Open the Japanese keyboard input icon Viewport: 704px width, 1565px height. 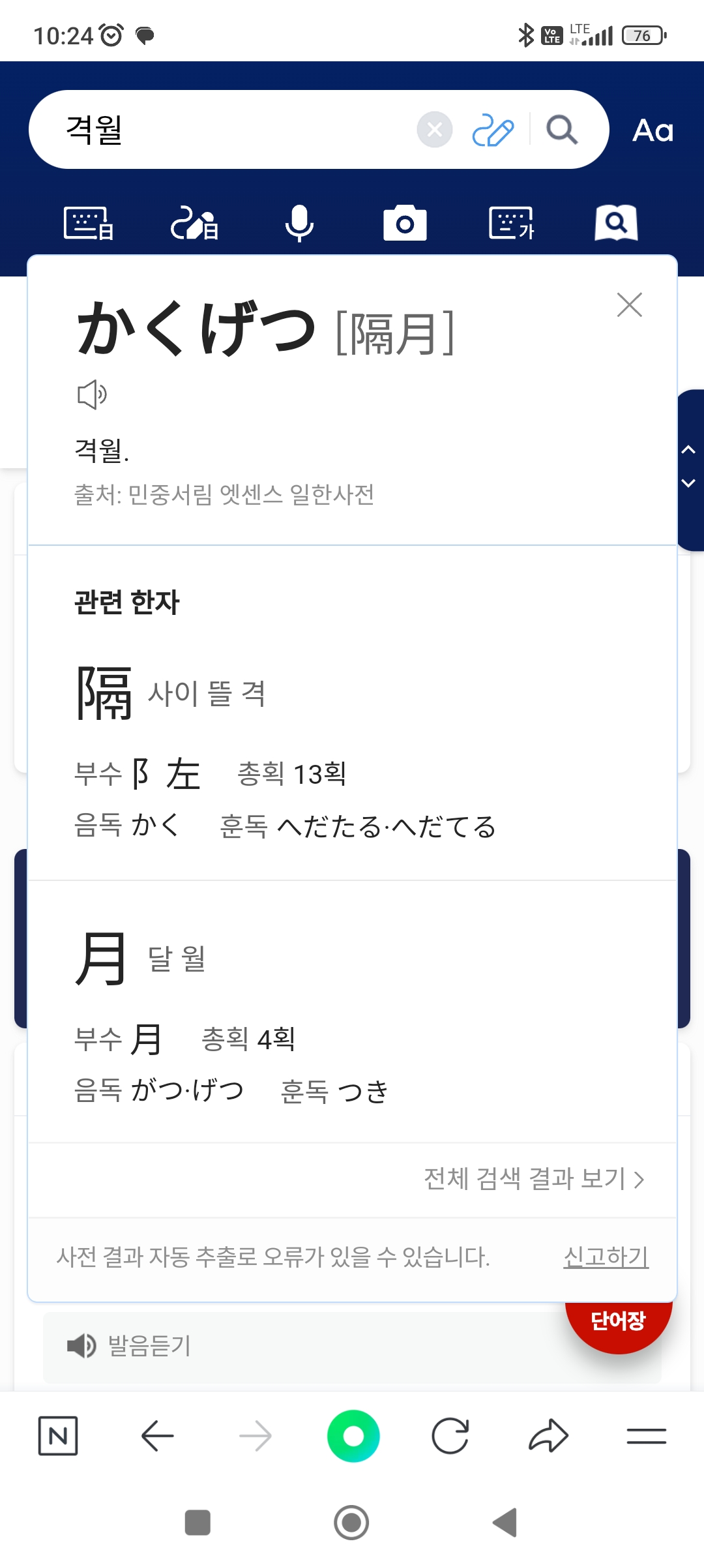click(x=89, y=224)
